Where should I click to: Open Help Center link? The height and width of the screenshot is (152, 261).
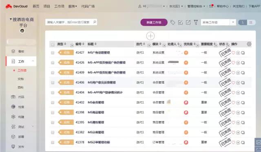click(223, 7)
